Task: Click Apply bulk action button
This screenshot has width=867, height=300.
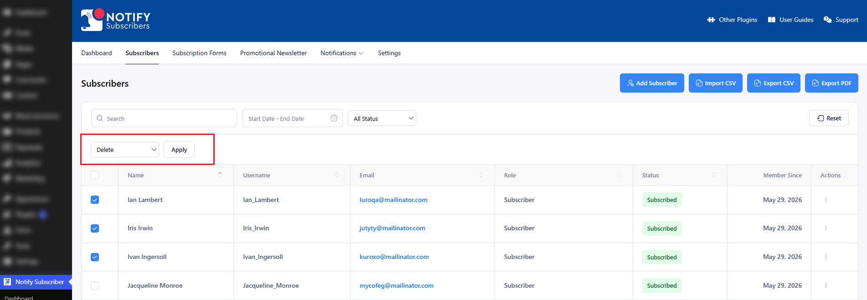Action: click(179, 150)
